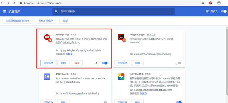Turn off 开发者模式 switch

point(224,11)
